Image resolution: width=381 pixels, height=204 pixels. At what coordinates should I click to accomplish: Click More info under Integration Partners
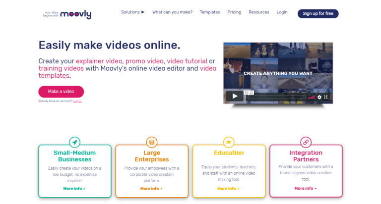coord(305,189)
